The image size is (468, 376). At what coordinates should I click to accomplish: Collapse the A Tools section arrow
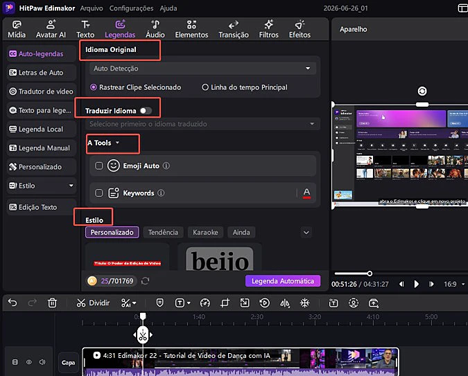pyautogui.click(x=118, y=143)
